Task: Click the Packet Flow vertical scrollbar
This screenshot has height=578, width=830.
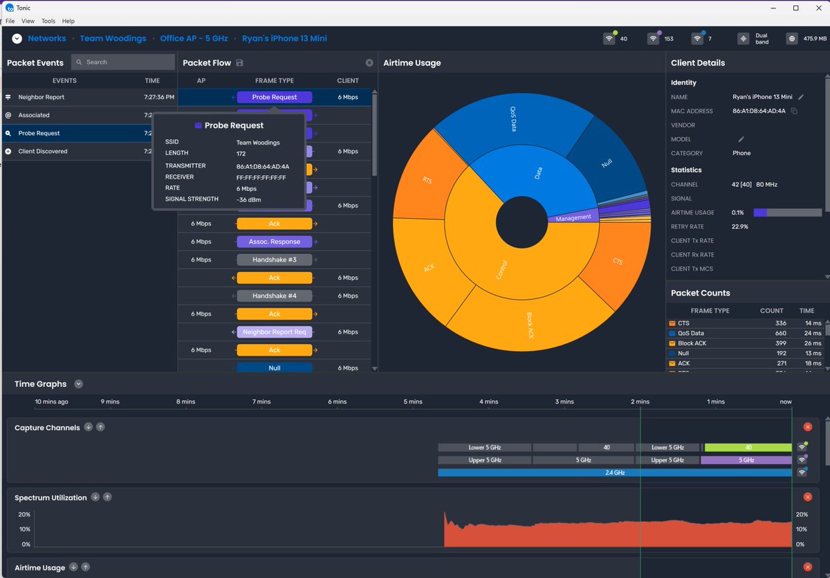Action: (375, 134)
